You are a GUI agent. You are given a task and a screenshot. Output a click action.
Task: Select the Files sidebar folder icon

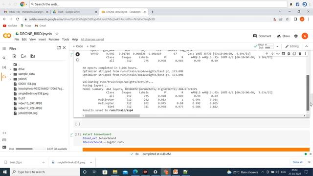(4, 77)
